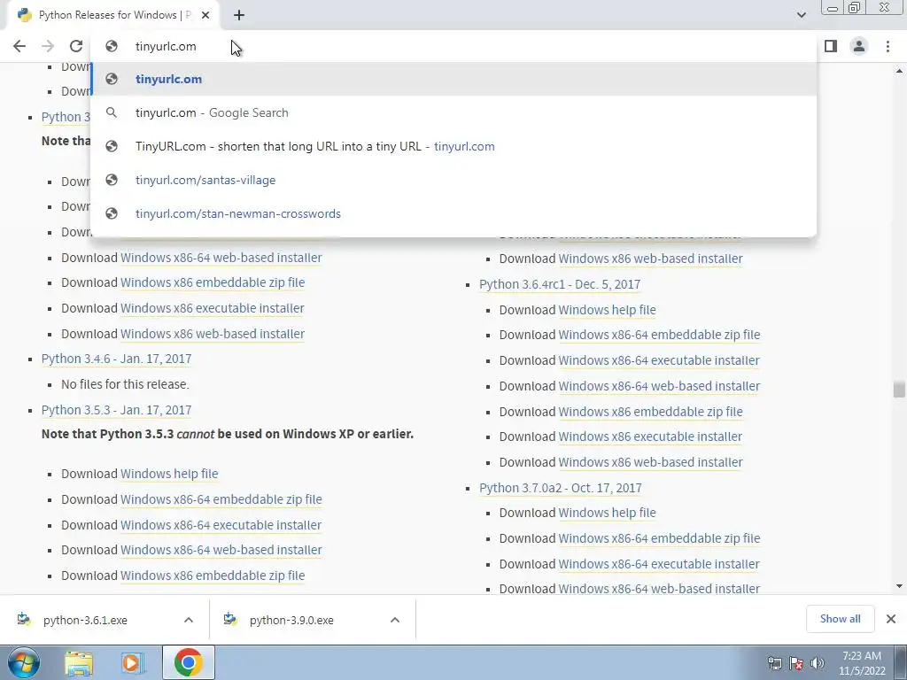Click the scrollbar up arrow
This screenshot has width=907, height=680.
click(x=899, y=71)
